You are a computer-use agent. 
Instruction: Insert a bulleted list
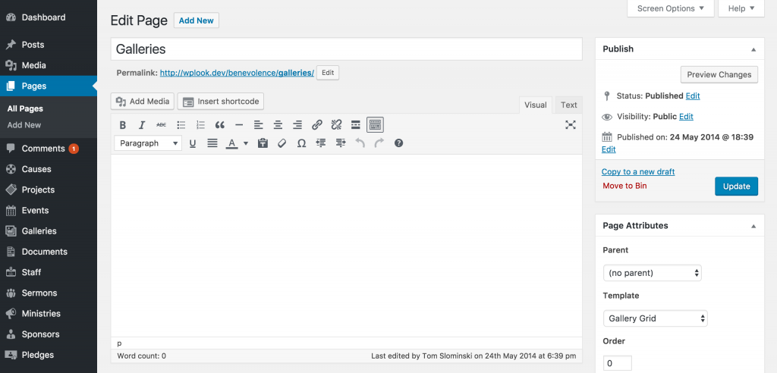tap(181, 125)
